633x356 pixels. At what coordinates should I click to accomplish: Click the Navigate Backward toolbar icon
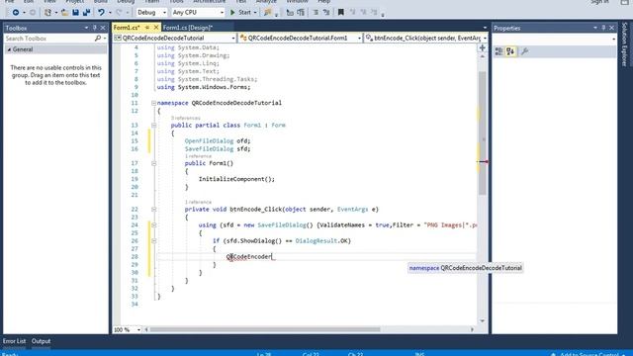[16, 13]
